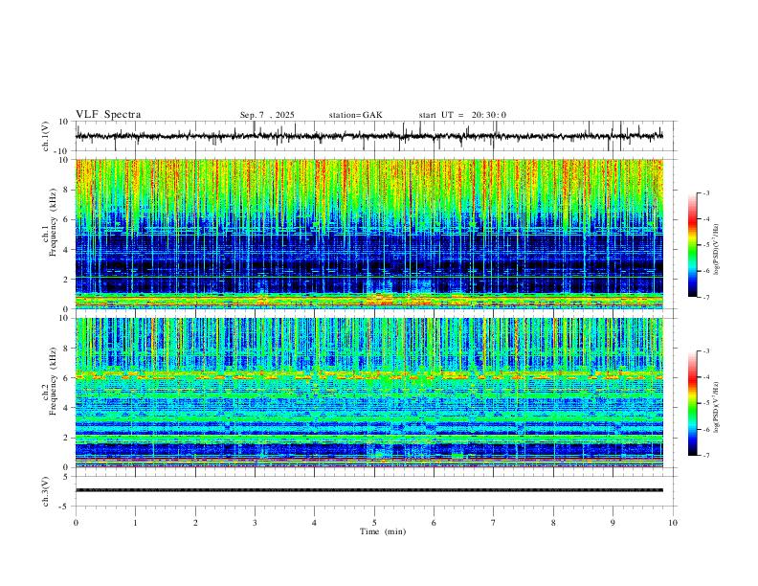Image resolution: width=758 pixels, height=586 pixels.
Task: Click the time axis tick label "0"
Action: (x=76, y=523)
